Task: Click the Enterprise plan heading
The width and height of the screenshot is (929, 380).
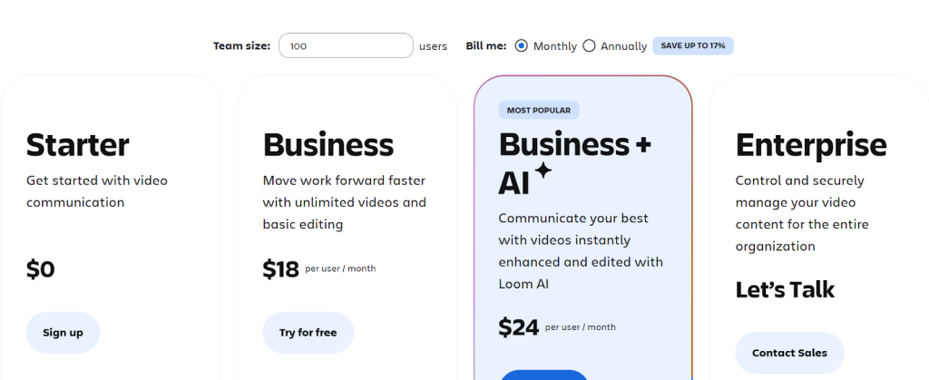Action: (811, 145)
